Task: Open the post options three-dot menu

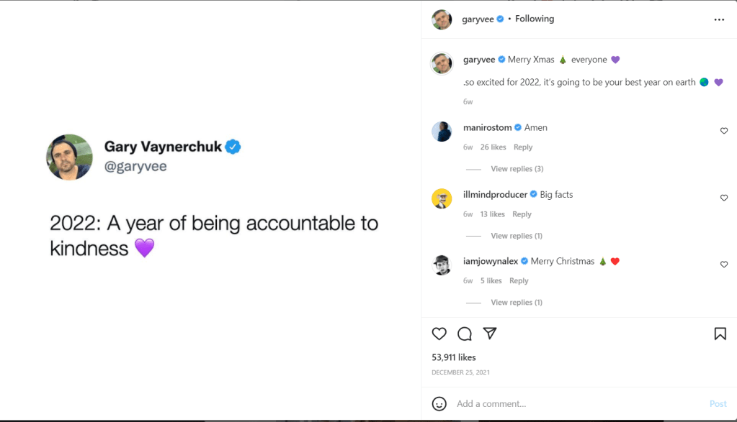Action: (718, 19)
